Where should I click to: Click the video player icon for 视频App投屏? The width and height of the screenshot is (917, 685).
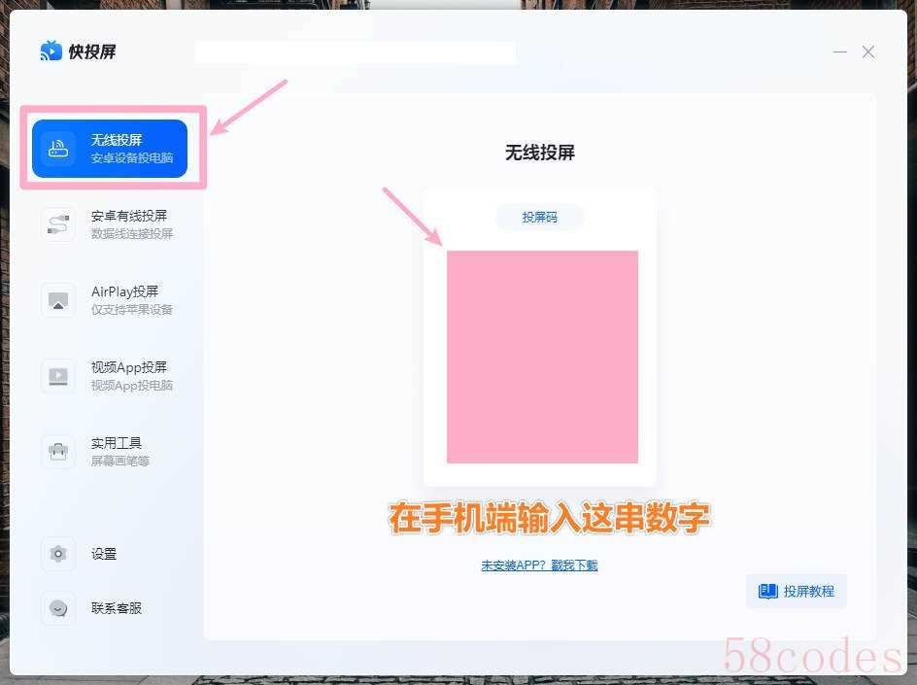point(58,376)
